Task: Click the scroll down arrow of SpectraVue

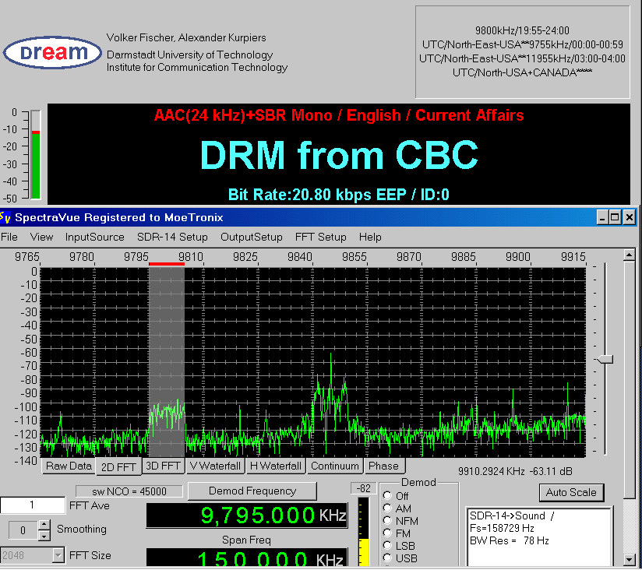Action: pos(630,559)
